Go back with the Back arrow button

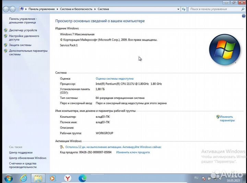(6, 9)
